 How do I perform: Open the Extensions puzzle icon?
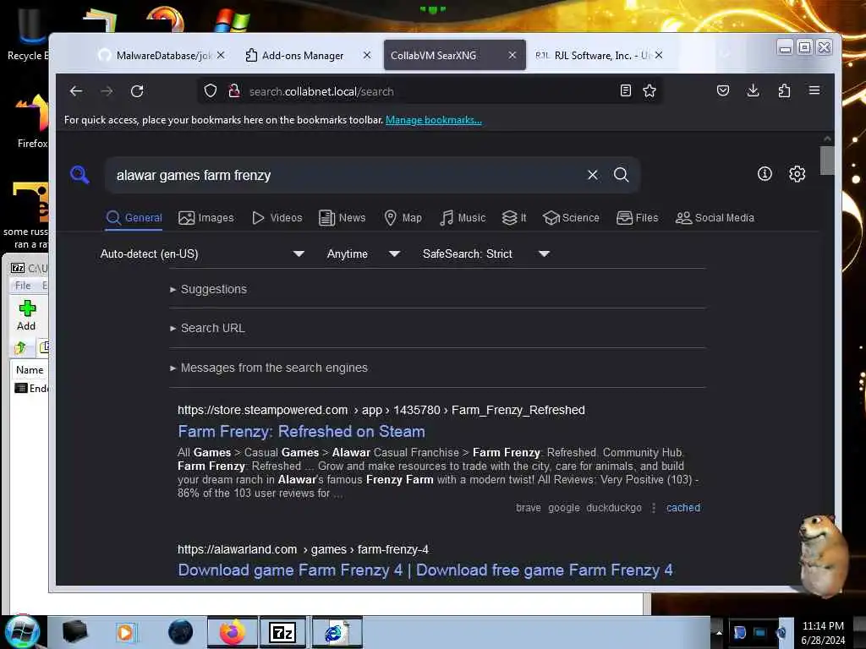point(784,90)
